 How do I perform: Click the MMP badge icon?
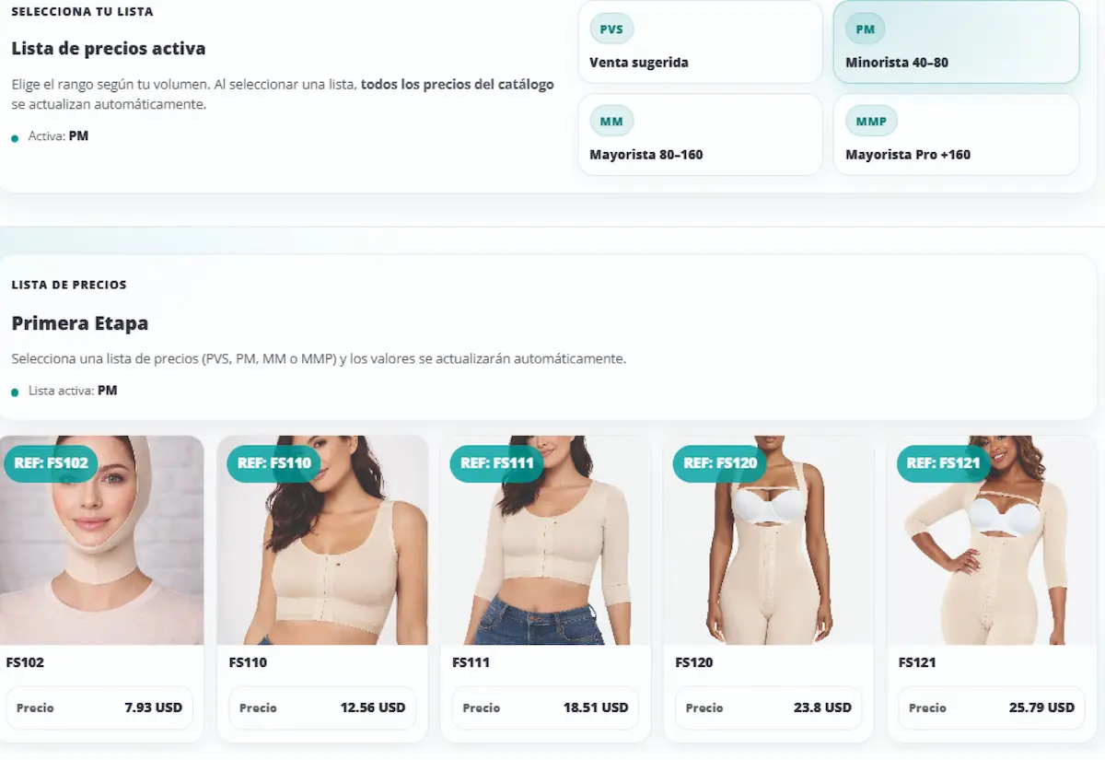(871, 121)
